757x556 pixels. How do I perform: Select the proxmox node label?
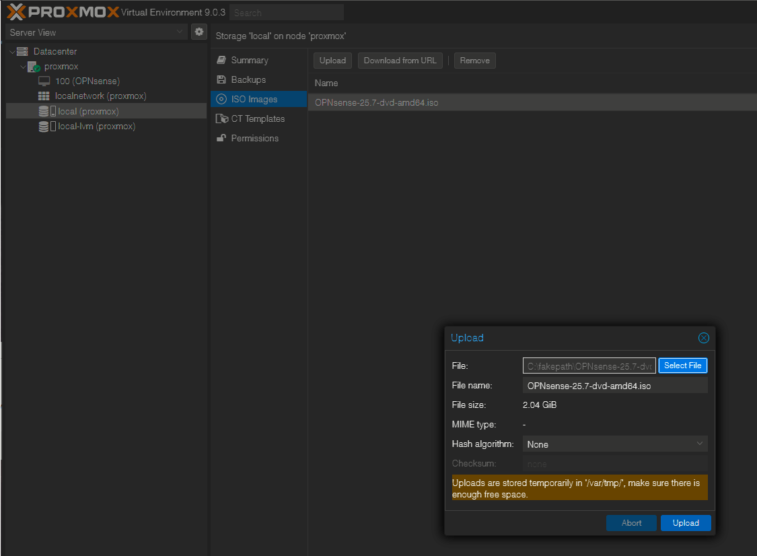click(x=61, y=67)
